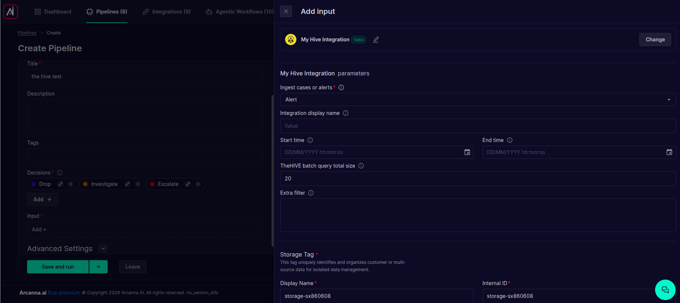Click the My Hive Integration bee icon

[x=291, y=40]
